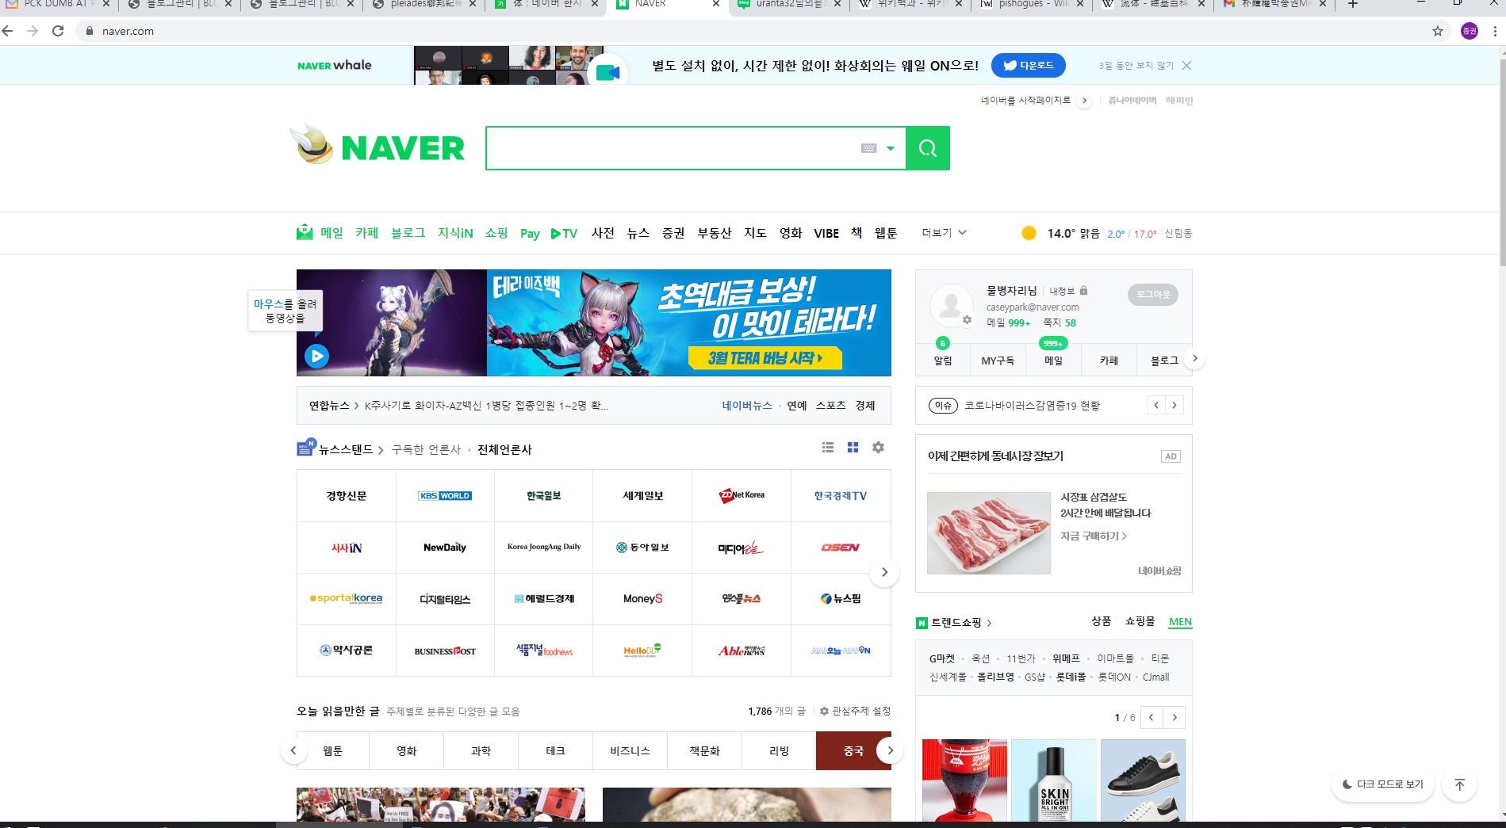Expand the search autocomplete dropdown arrow
This screenshot has width=1506, height=828.
click(891, 148)
